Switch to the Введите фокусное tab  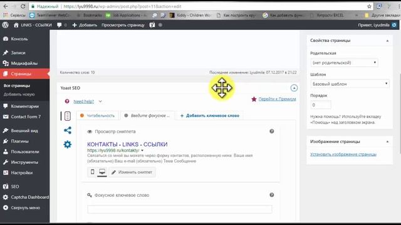coord(147,116)
